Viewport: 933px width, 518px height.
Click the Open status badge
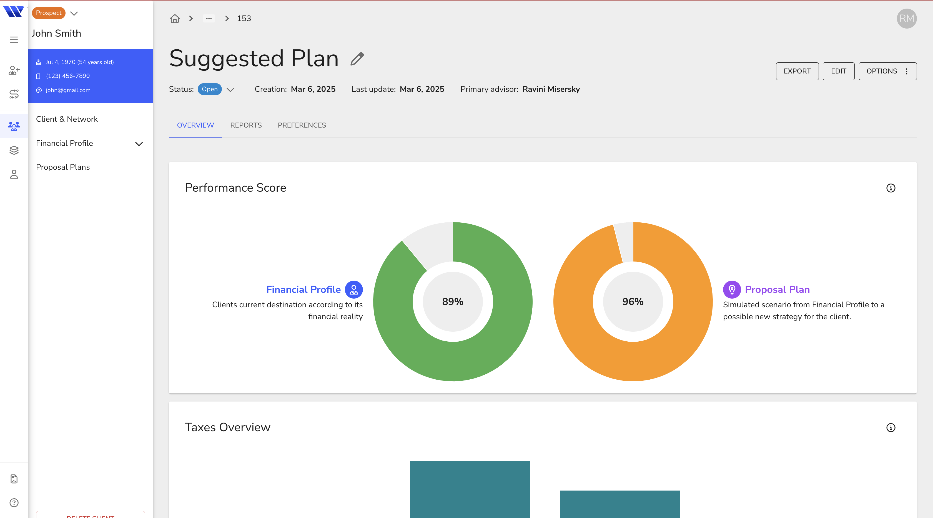210,89
